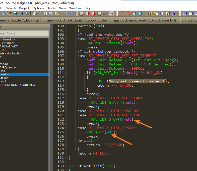Screen dimensions: 197x171
Task: Search backward using the red up-arrow icon
Action: click(87, 13)
